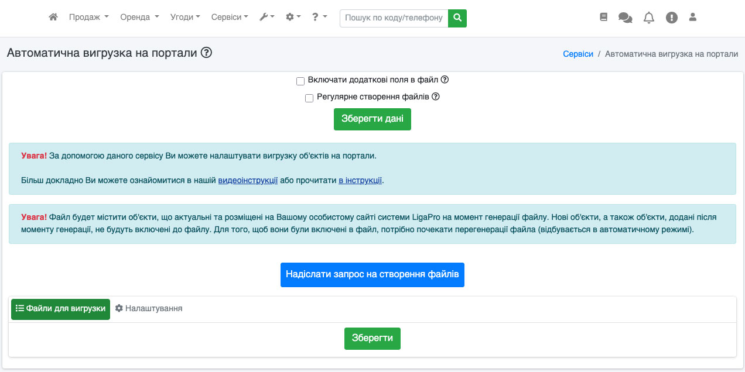The image size is (745, 372).
Task: Expand the wrench tools dropdown
Action: pyautogui.click(x=267, y=18)
